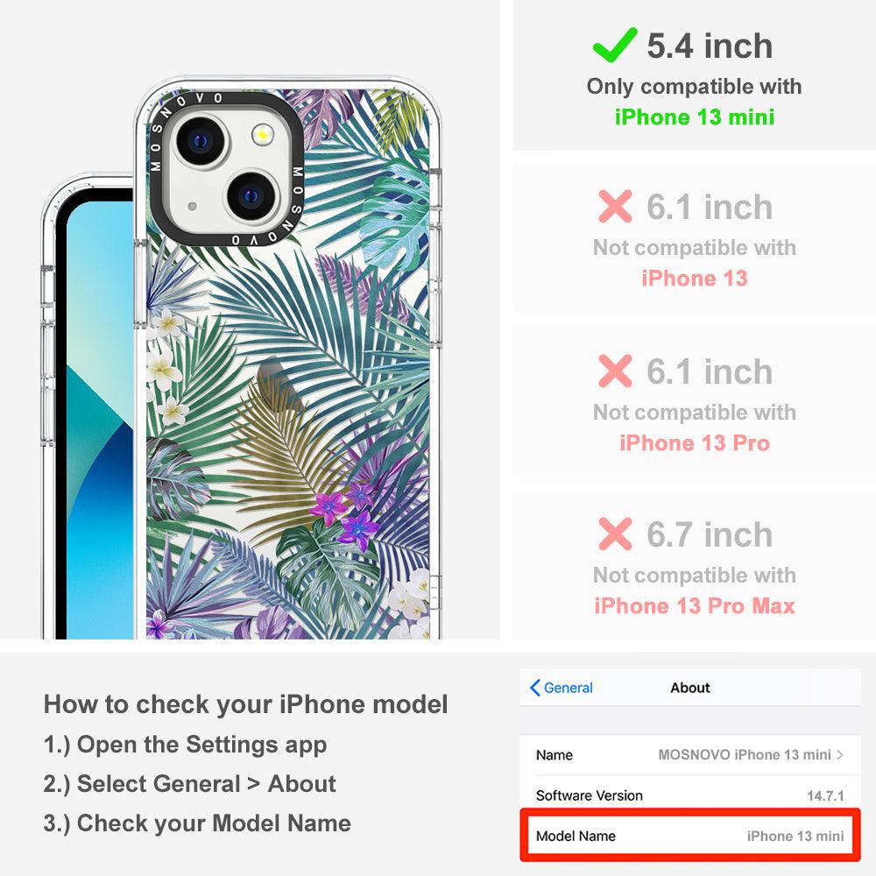Click the purple flower on the case design
The height and width of the screenshot is (876, 876).
click(x=328, y=507)
